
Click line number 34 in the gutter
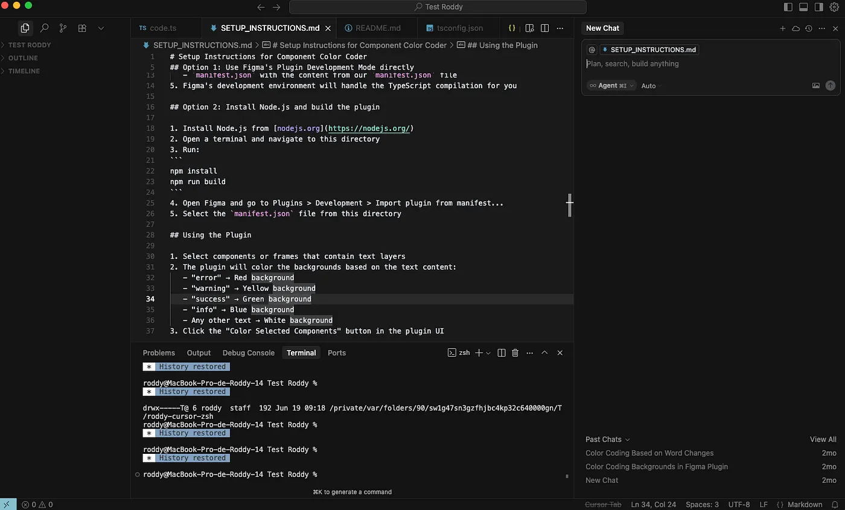pos(150,299)
